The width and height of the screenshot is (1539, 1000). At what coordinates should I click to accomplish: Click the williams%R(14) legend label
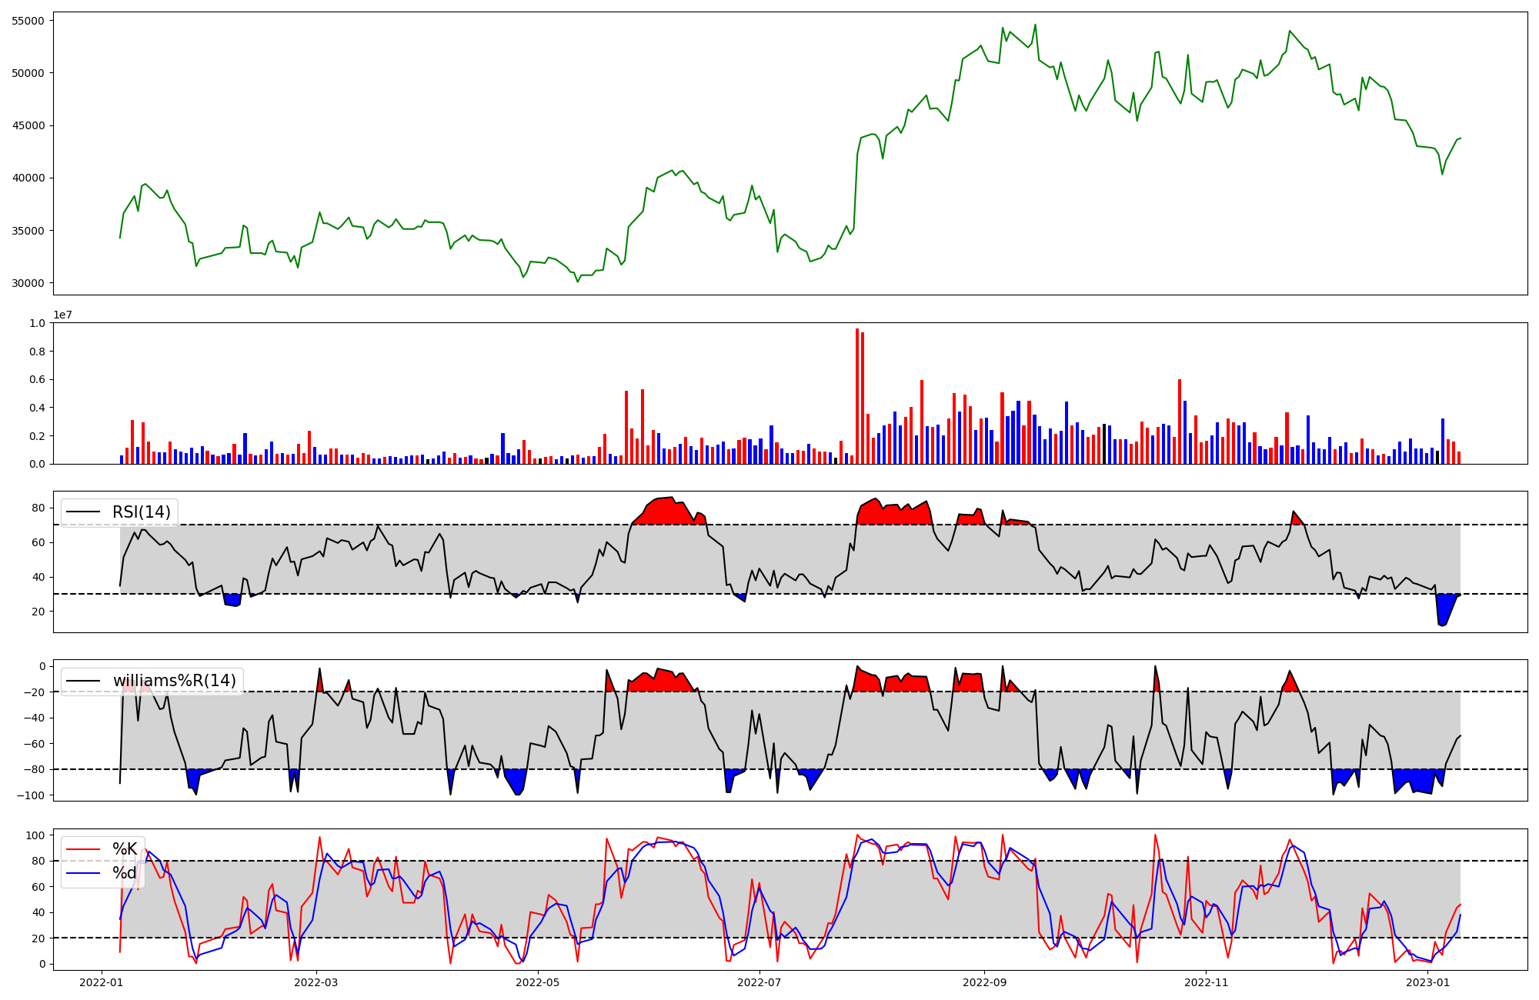(174, 681)
